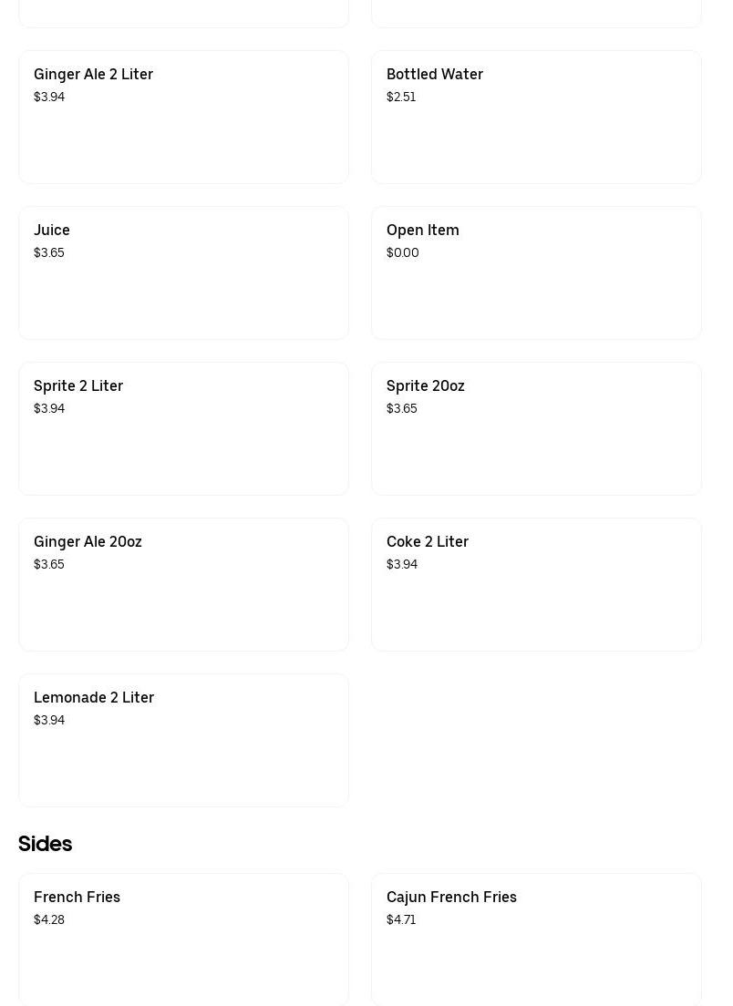The height and width of the screenshot is (1006, 733).
Task: Choose the Juice item card
Action: click(183, 272)
